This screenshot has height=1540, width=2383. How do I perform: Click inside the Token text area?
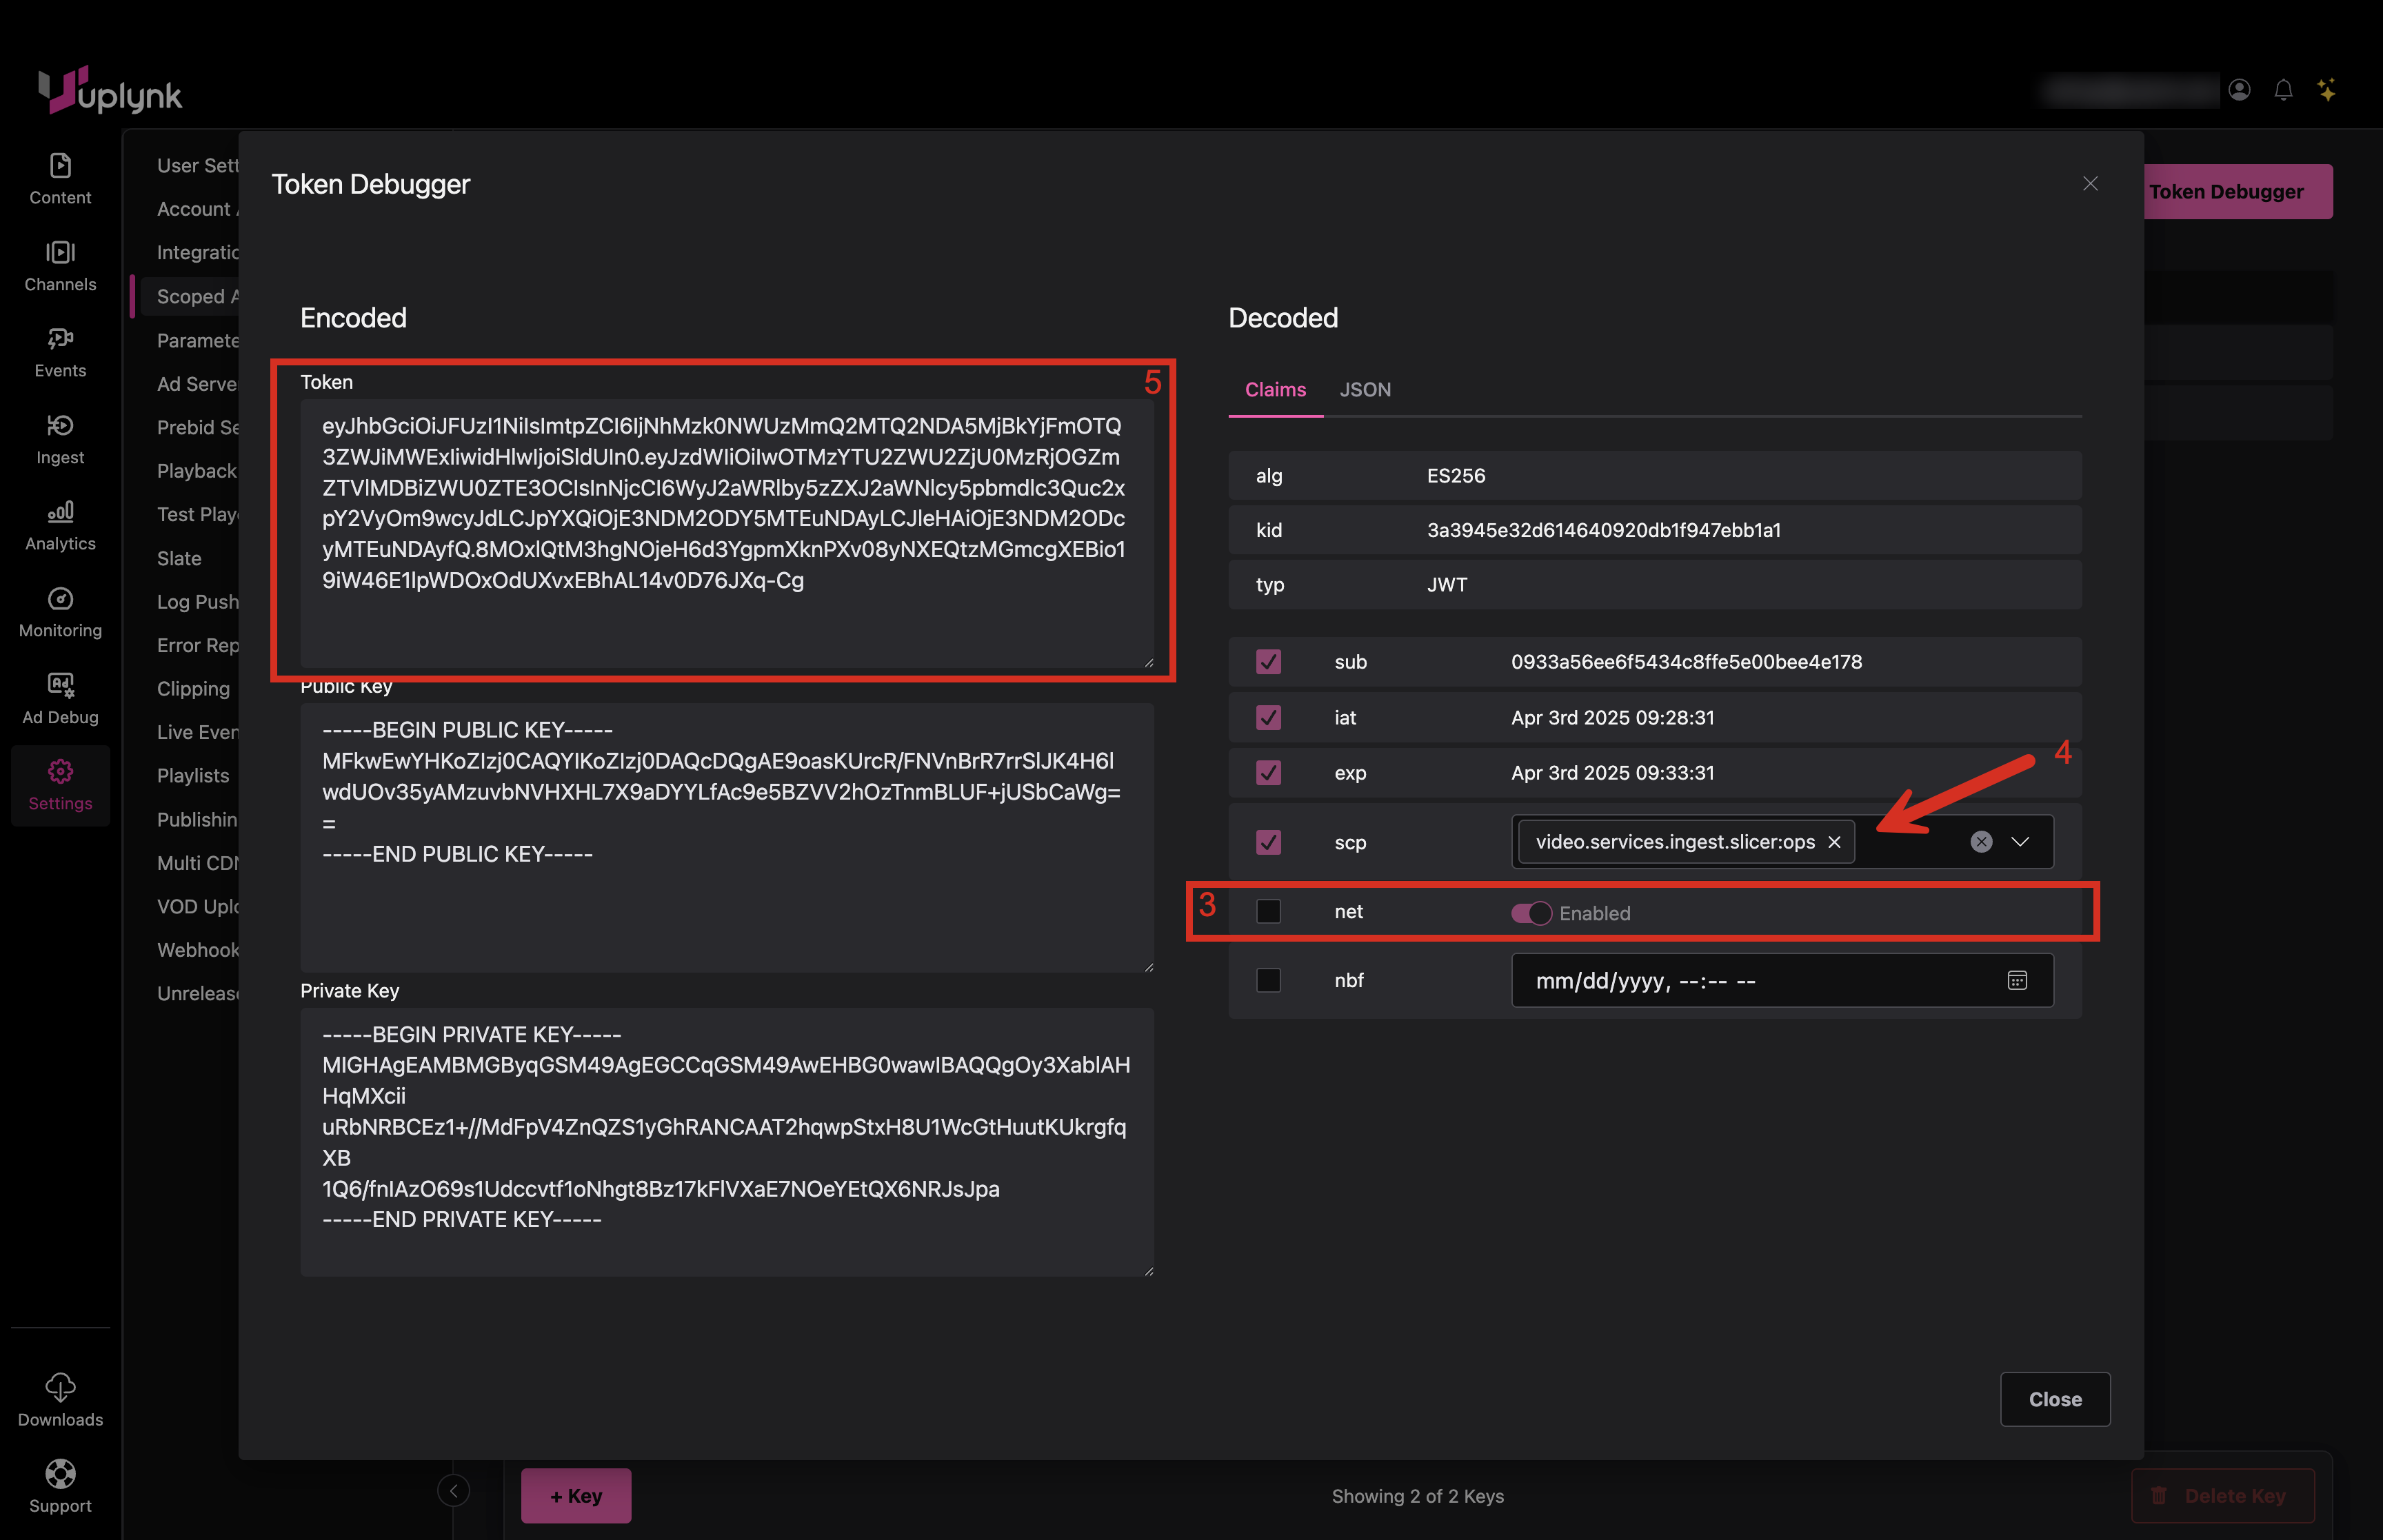pyautogui.click(x=726, y=530)
